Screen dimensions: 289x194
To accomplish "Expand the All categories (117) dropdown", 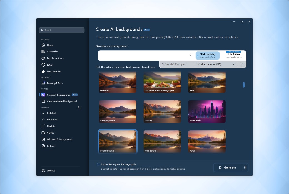I will pos(216,65).
